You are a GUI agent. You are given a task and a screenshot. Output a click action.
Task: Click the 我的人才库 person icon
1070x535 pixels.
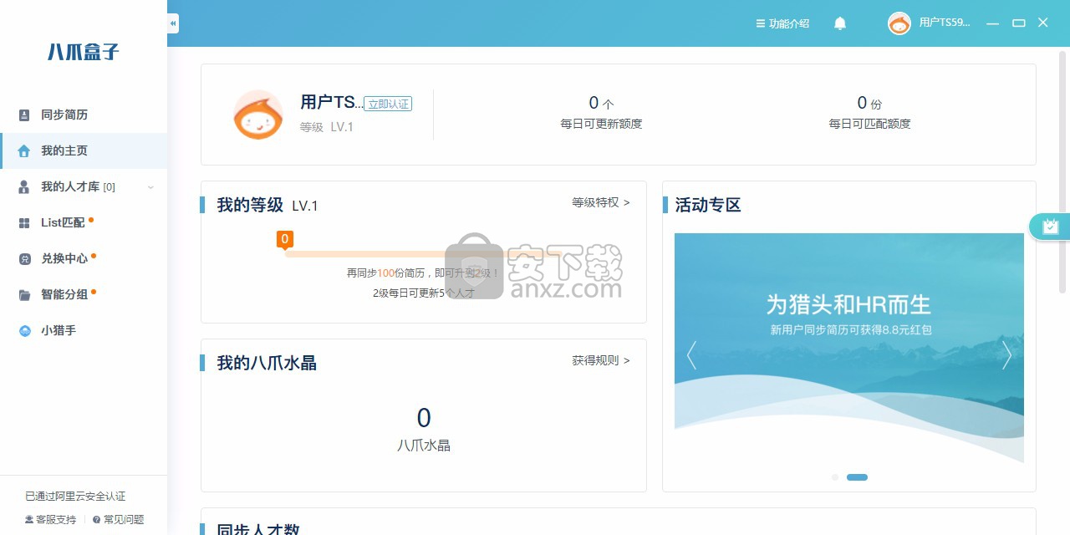click(x=24, y=186)
